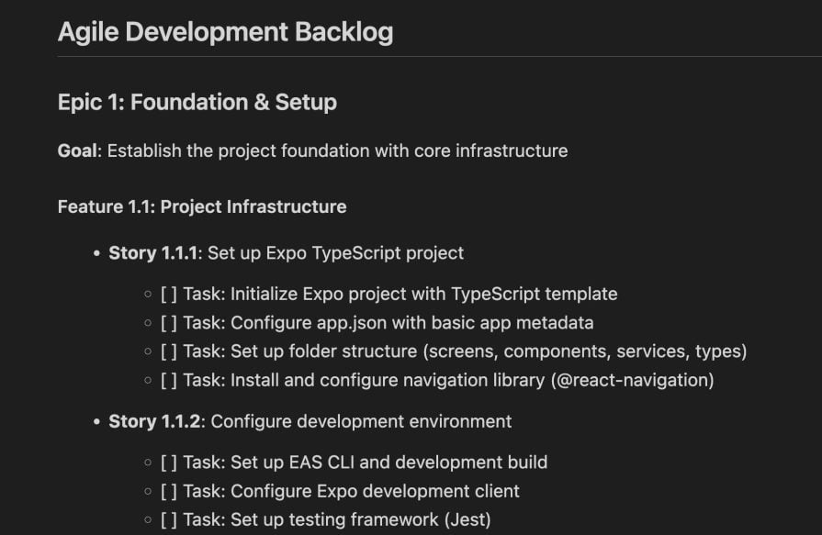Click the bullet before Story 1.1.1
Viewport: 822px width, 535px height.
[x=96, y=253]
